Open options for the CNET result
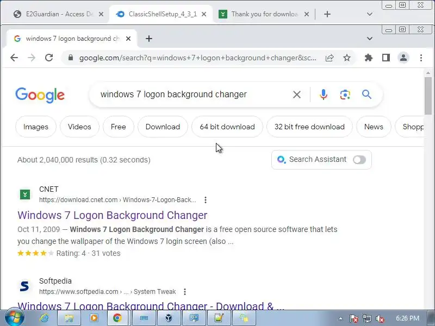The image size is (435, 326). tap(206, 200)
